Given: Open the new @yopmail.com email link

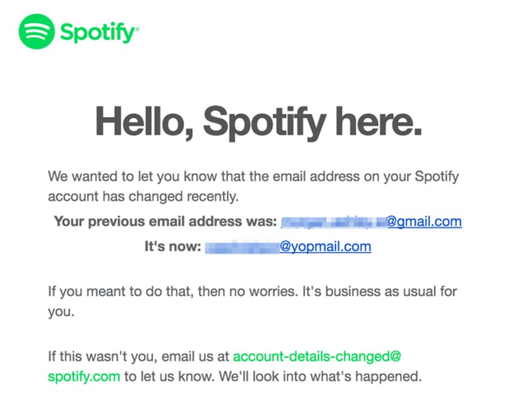Looking at the screenshot, I should point(325,247).
